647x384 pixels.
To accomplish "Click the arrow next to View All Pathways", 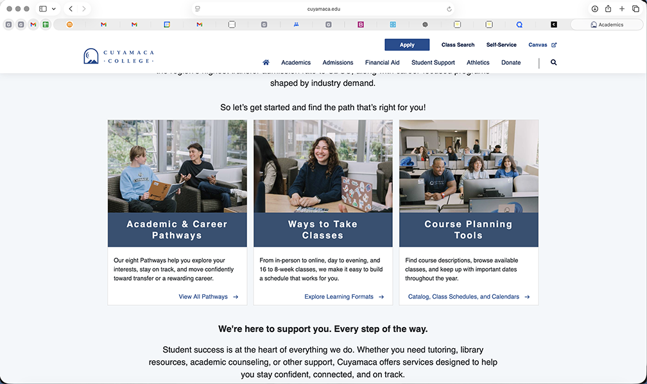I will coord(236,297).
